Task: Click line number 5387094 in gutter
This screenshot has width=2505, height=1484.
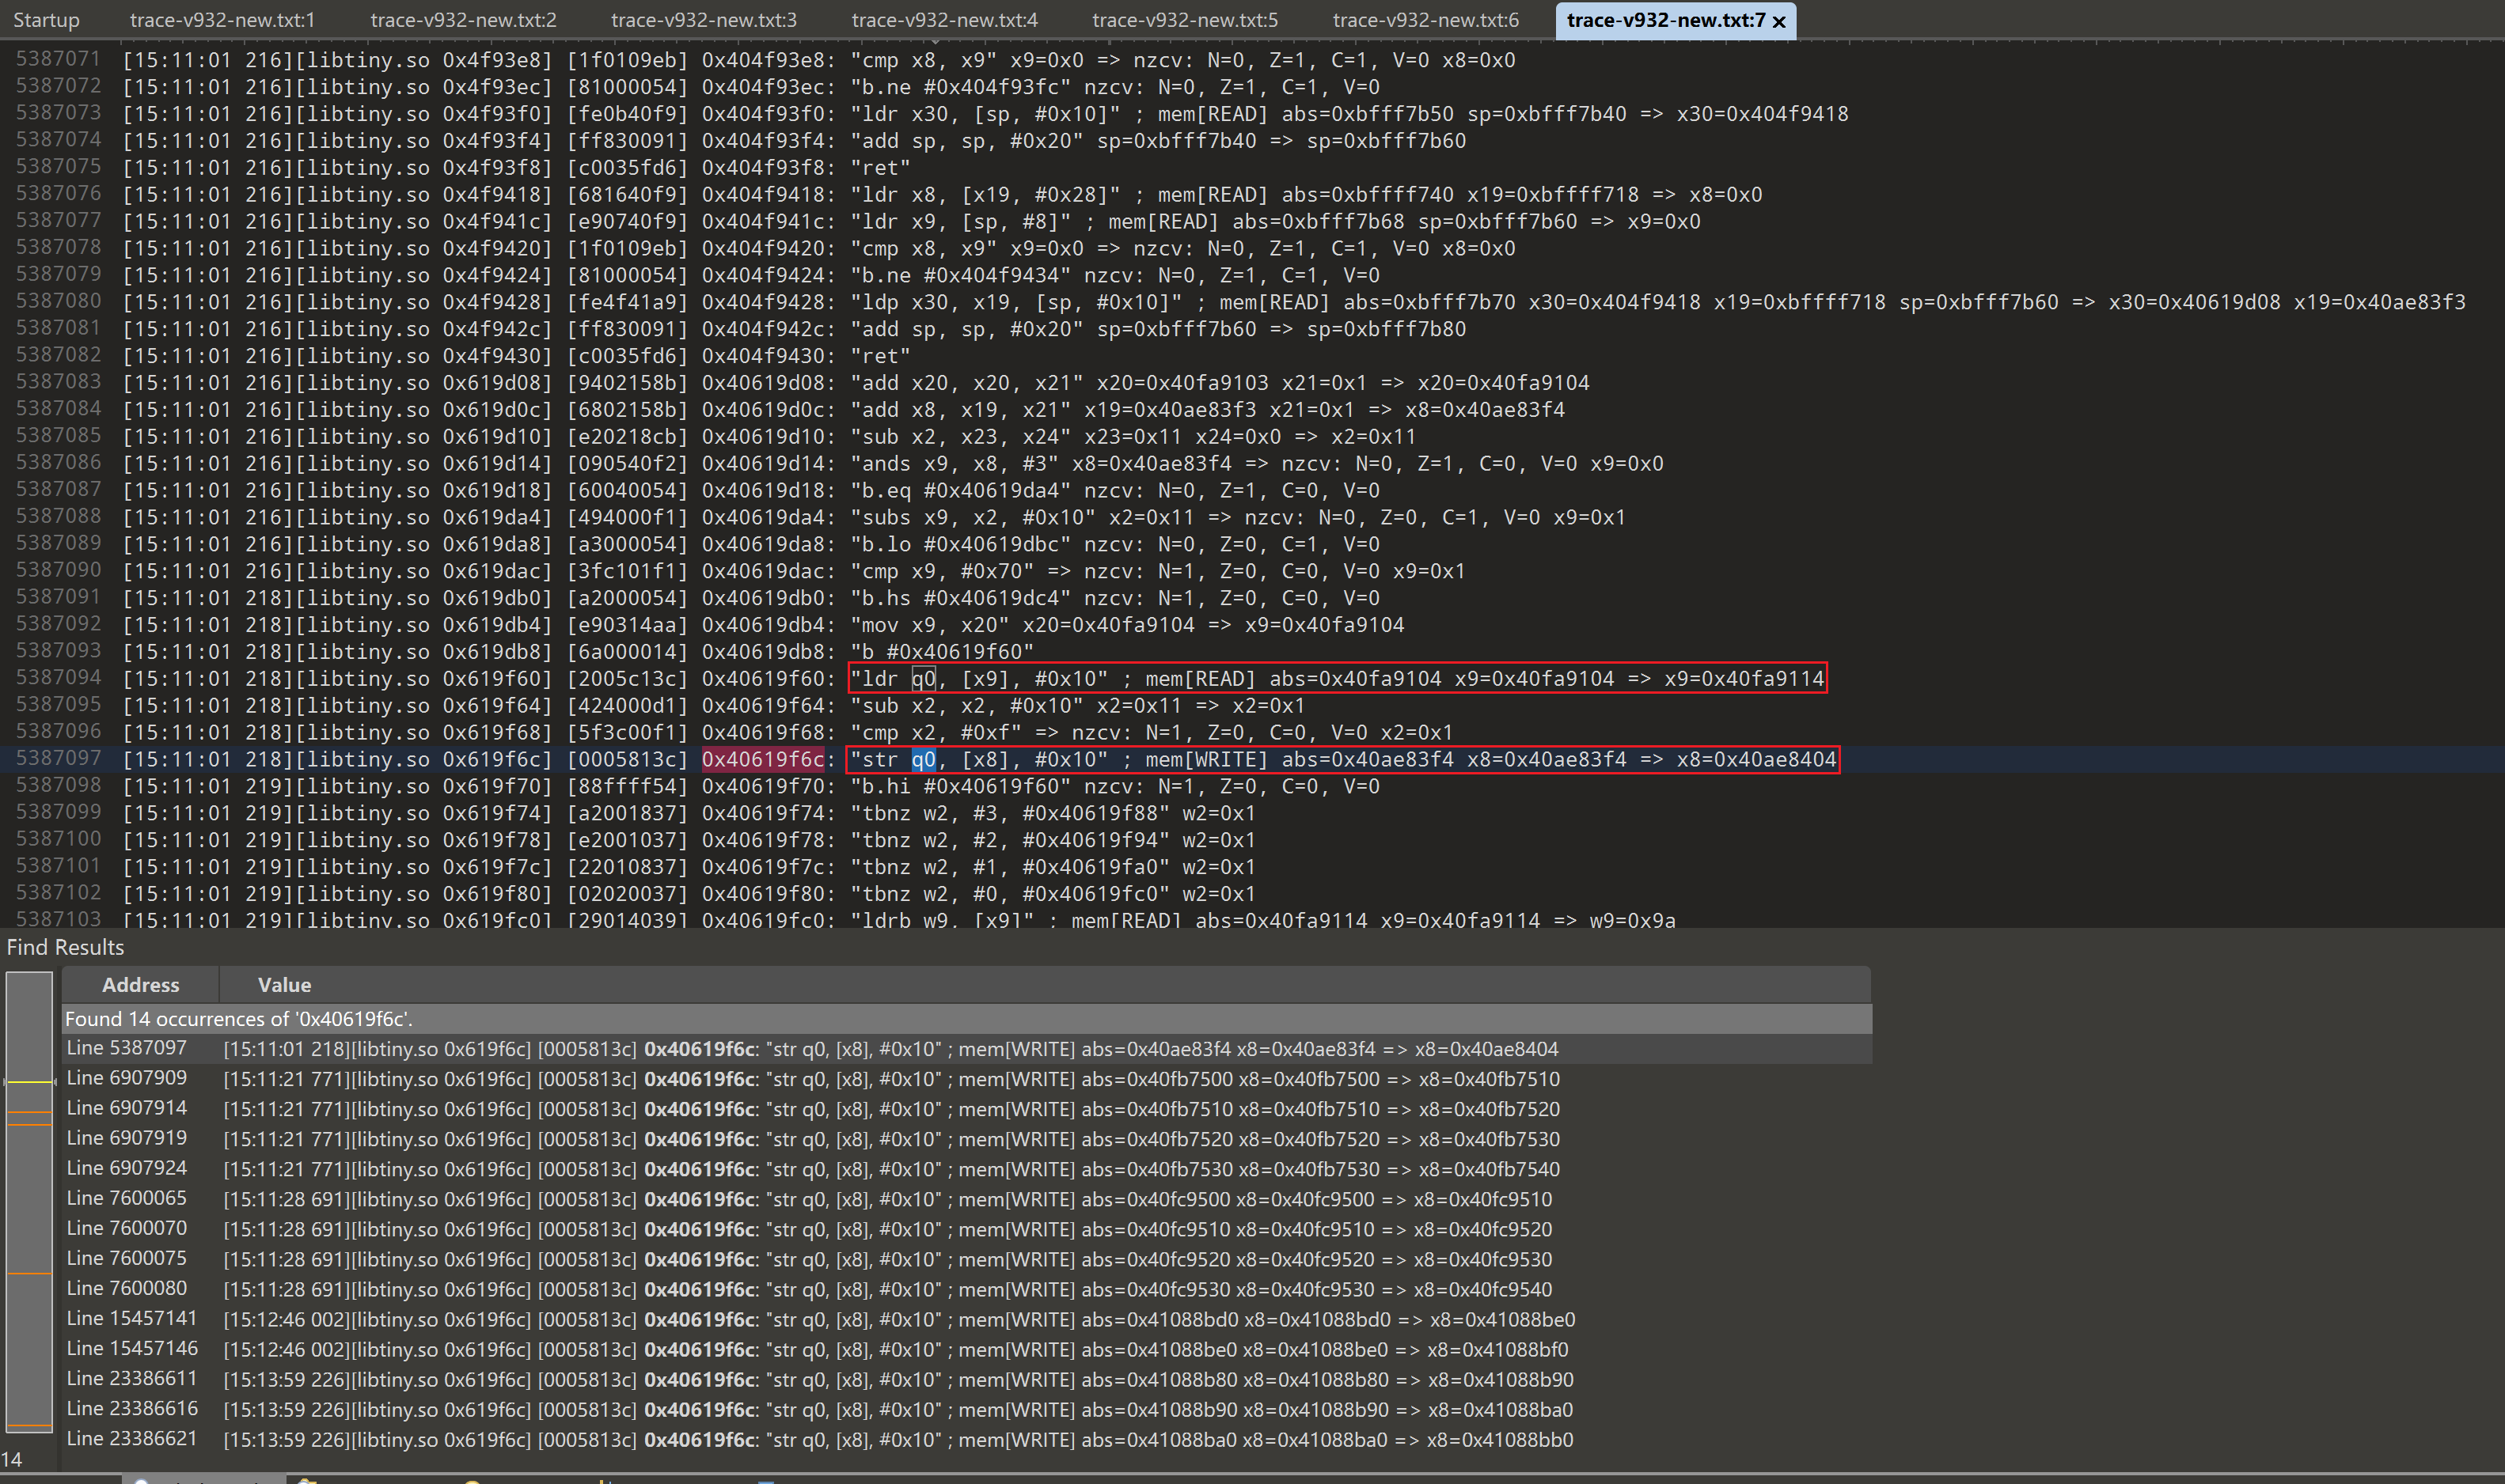Action: (x=58, y=677)
